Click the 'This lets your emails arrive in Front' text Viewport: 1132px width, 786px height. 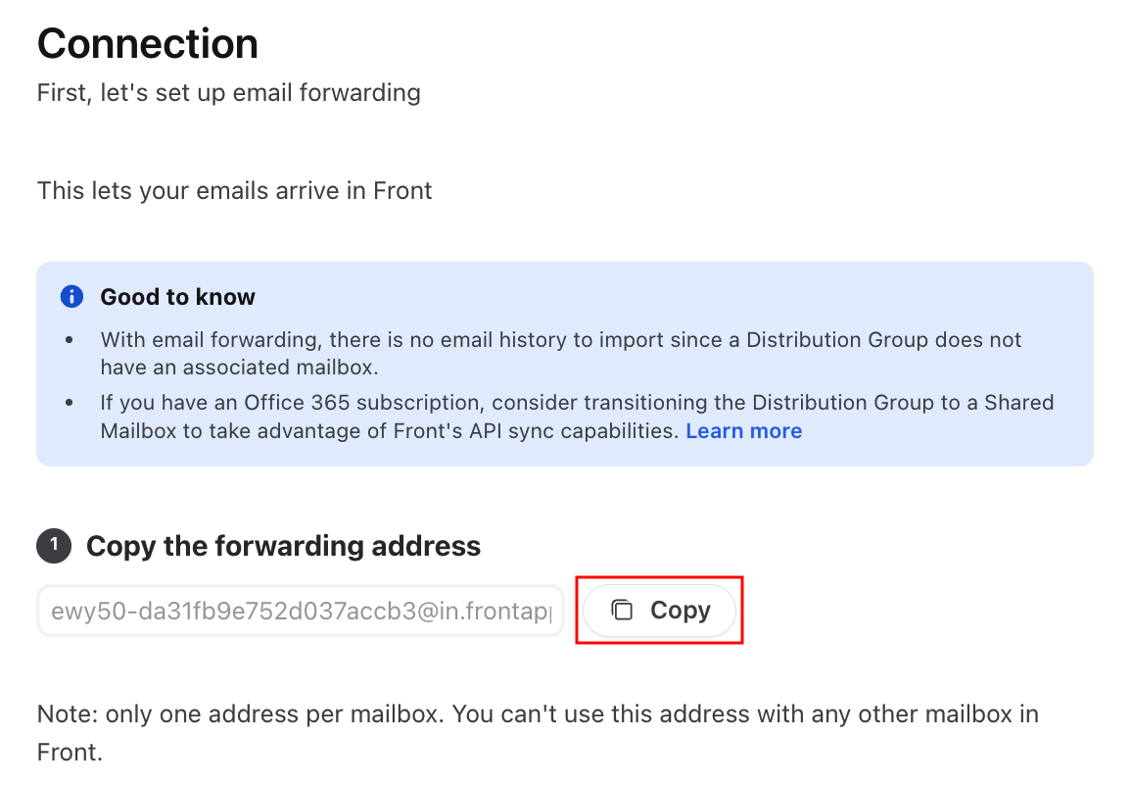click(235, 191)
